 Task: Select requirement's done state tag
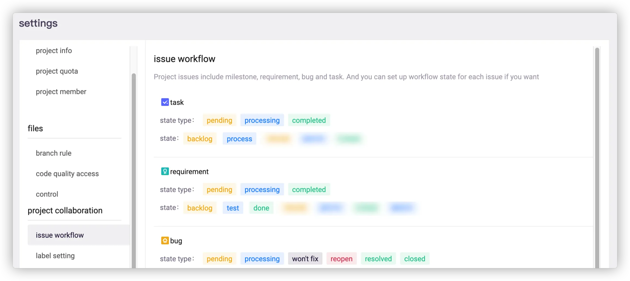(x=261, y=208)
